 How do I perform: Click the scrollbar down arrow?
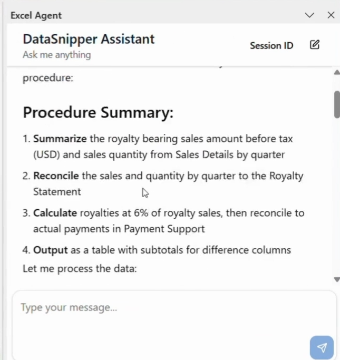coord(337,279)
